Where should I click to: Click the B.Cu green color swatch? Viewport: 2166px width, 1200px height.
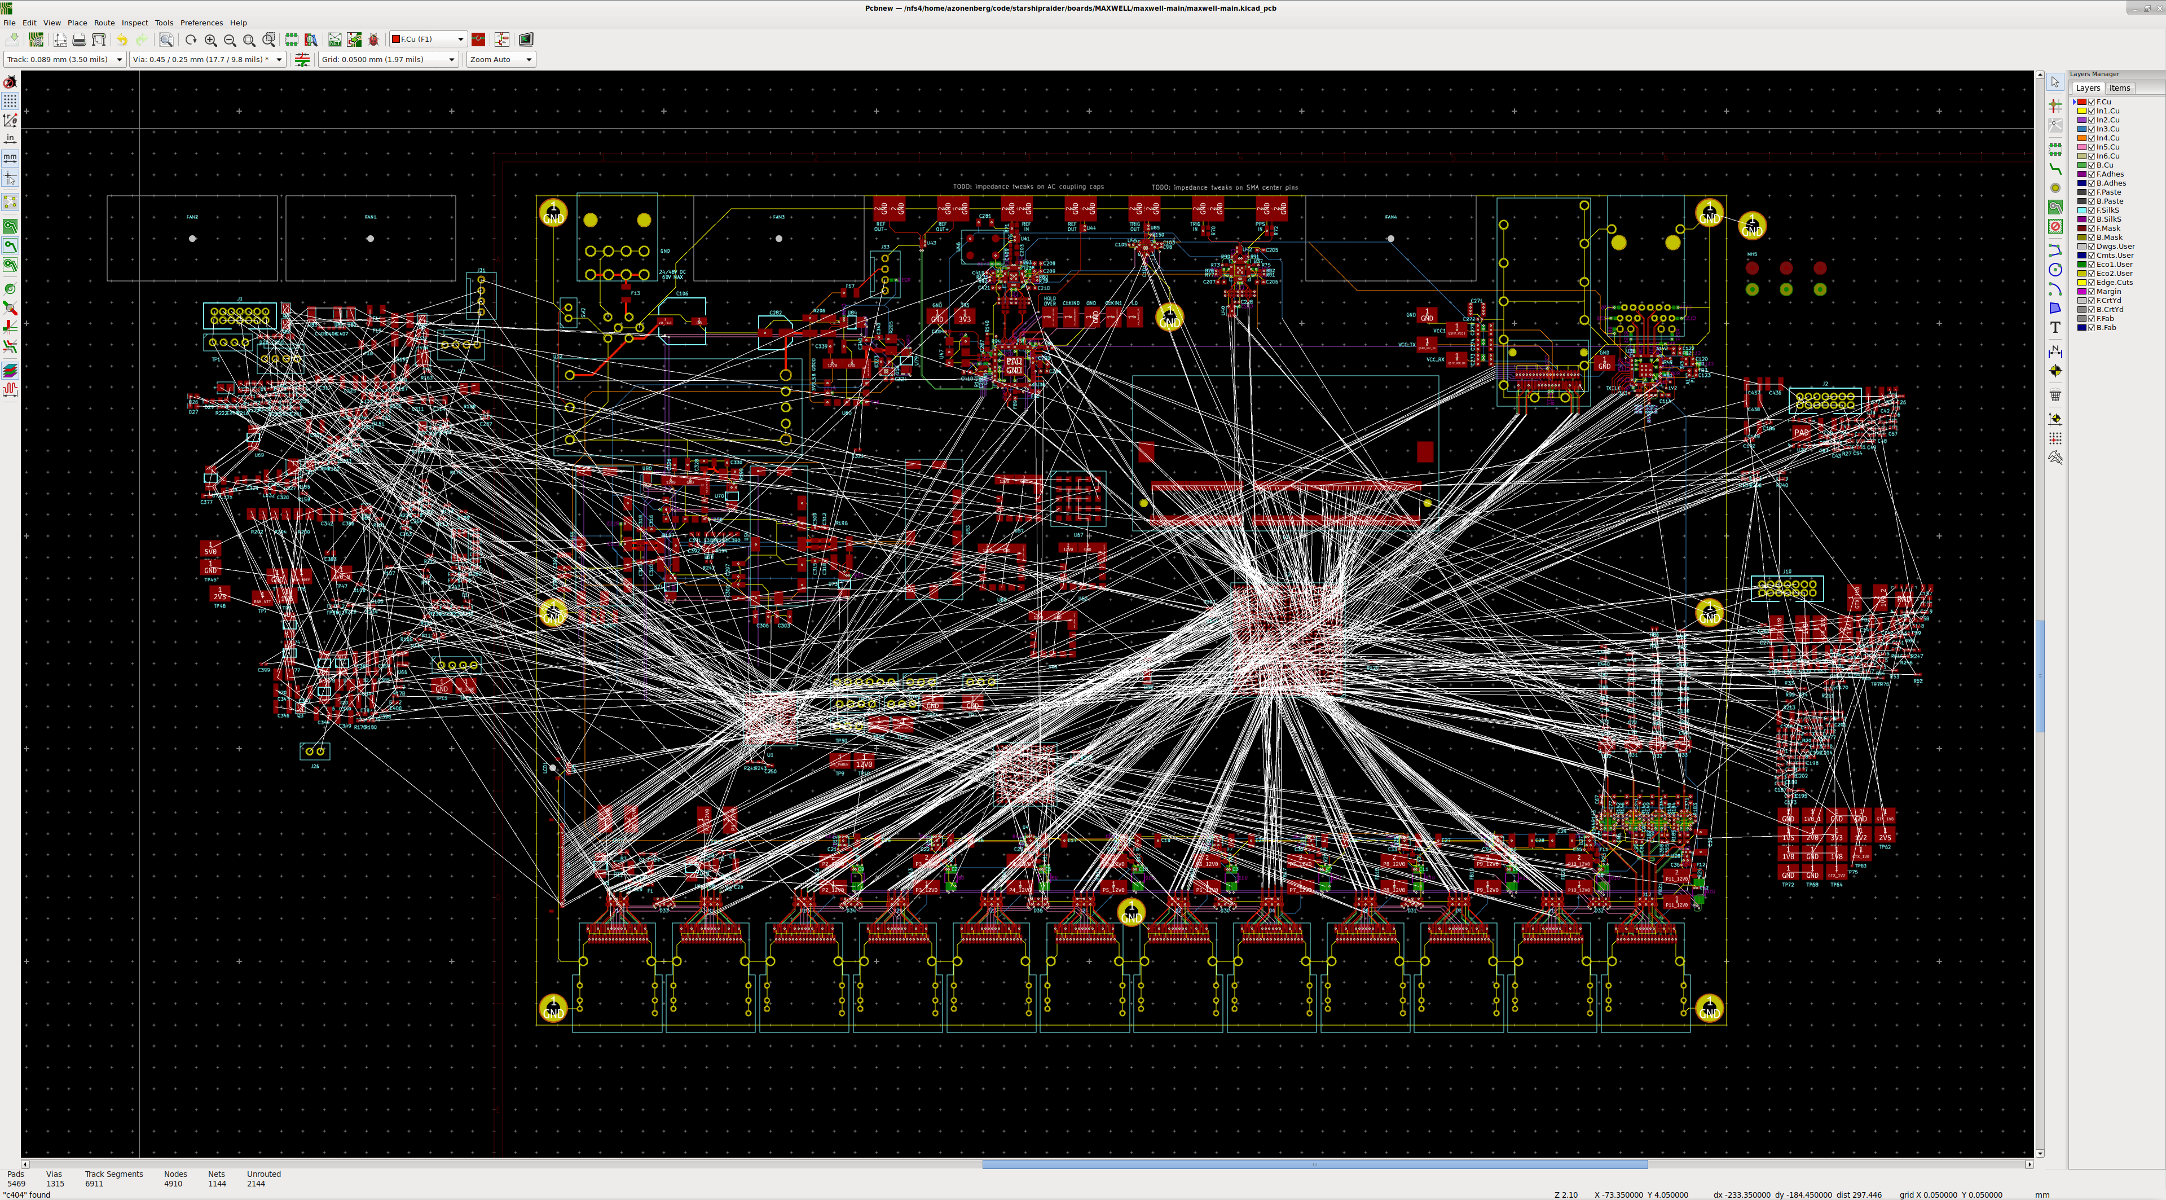tap(2082, 166)
